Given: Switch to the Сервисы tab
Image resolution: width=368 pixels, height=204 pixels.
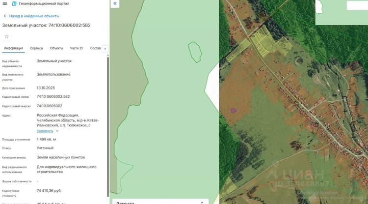Looking at the screenshot, I should point(36,48).
